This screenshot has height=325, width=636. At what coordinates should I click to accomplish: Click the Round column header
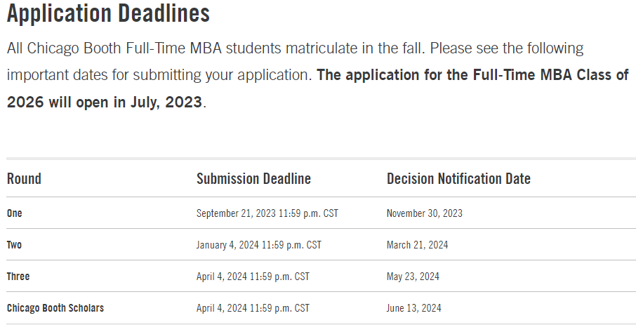tap(24, 178)
